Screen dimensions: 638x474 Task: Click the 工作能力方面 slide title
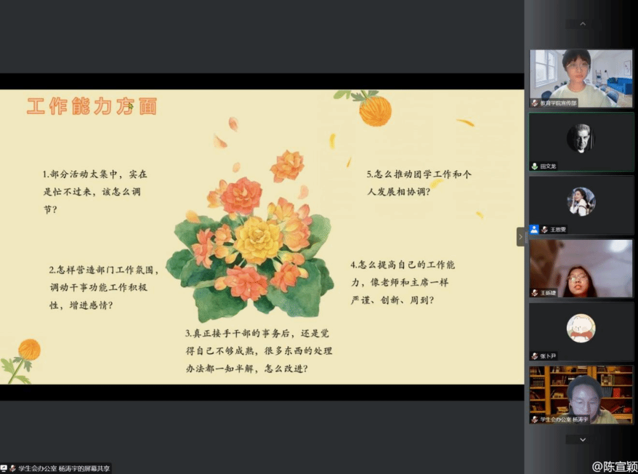[x=92, y=106]
